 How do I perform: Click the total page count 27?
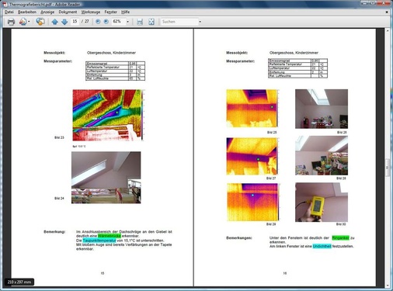(x=87, y=22)
